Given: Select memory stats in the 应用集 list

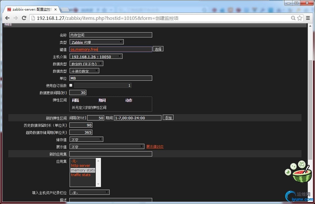Looking at the screenshot, I should (83, 170).
